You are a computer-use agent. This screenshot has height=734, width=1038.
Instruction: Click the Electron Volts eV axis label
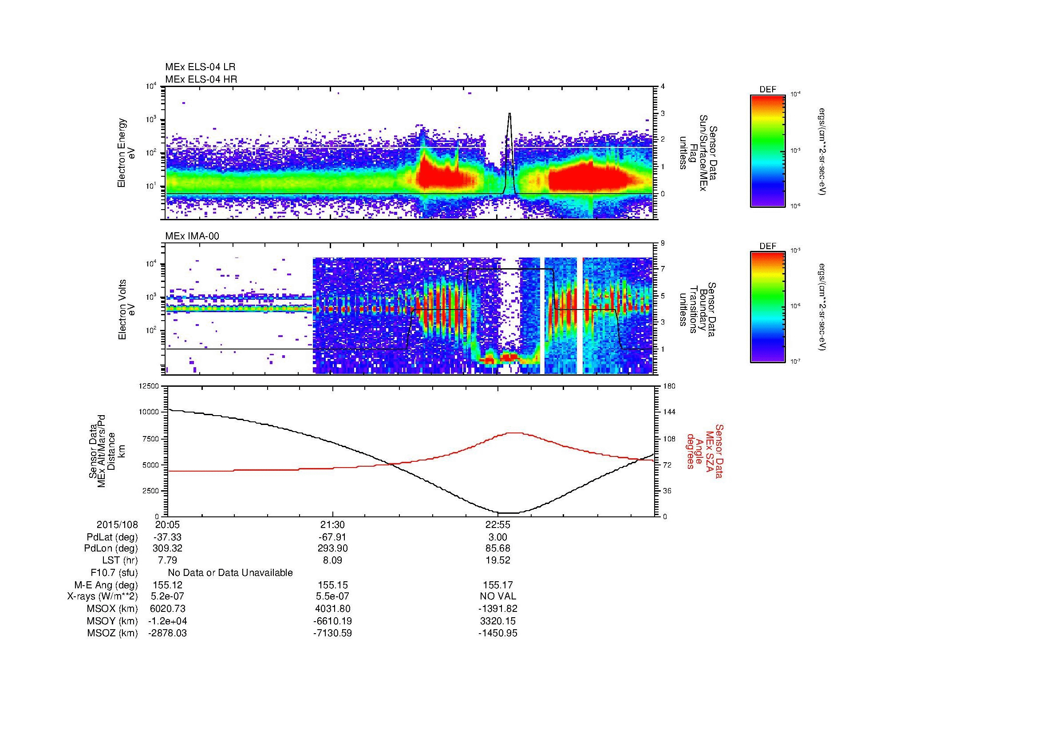[126, 310]
